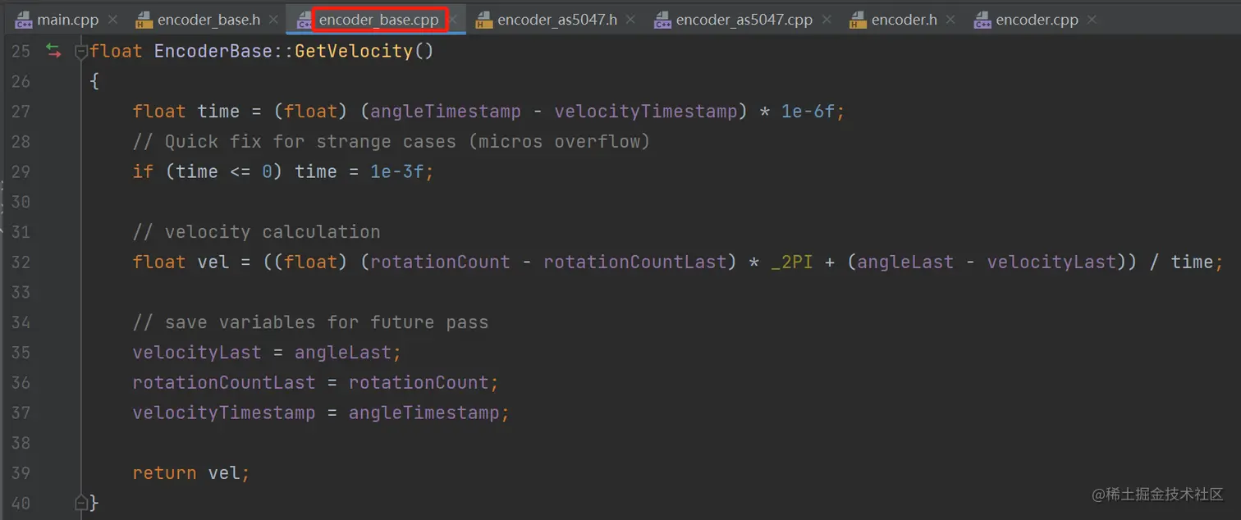Click the 'return vel;' statement

(x=191, y=472)
